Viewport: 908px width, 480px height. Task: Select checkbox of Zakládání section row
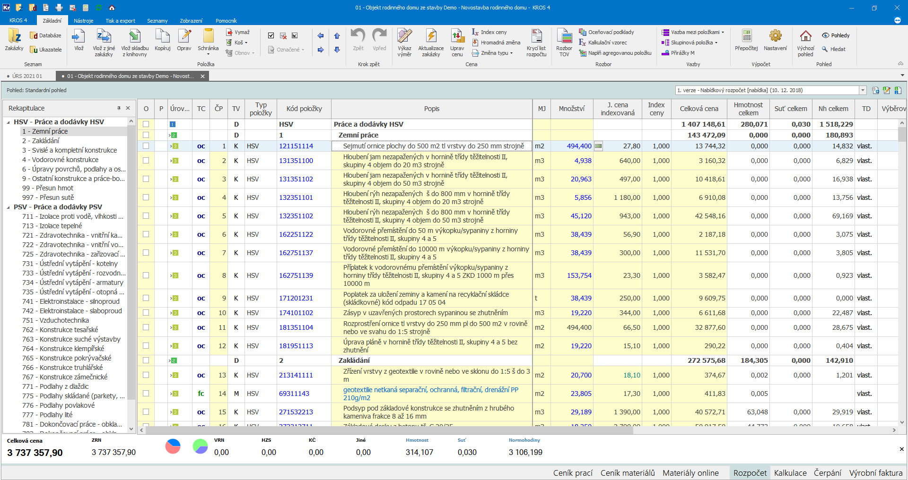(x=146, y=360)
